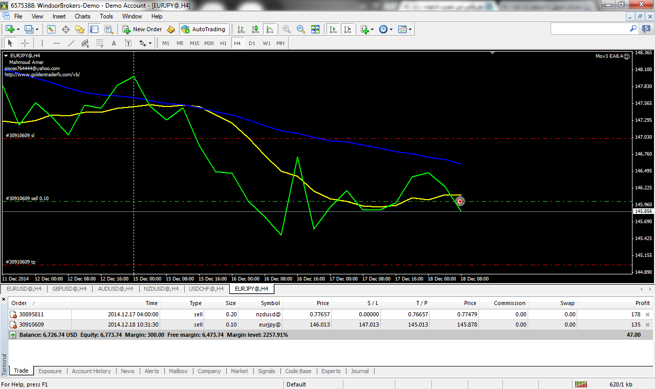Draw a horizontal line
The height and width of the screenshot is (389, 655).
pyautogui.click(x=57, y=43)
